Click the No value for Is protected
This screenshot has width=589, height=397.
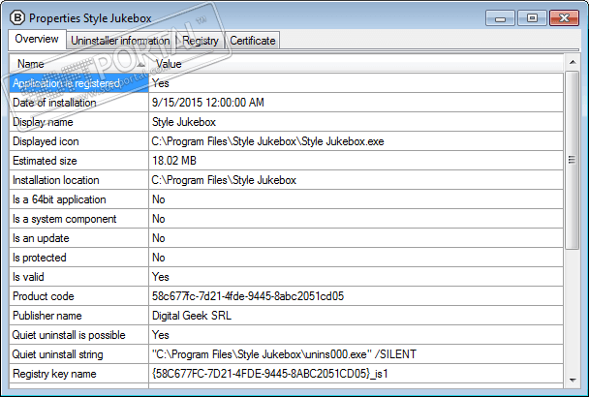click(159, 258)
